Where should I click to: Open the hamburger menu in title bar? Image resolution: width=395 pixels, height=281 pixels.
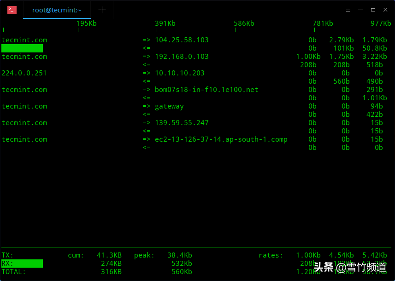349,10
